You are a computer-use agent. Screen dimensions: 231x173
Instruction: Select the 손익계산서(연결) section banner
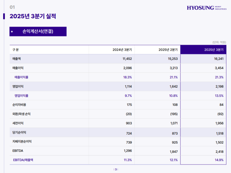click(x=38, y=31)
